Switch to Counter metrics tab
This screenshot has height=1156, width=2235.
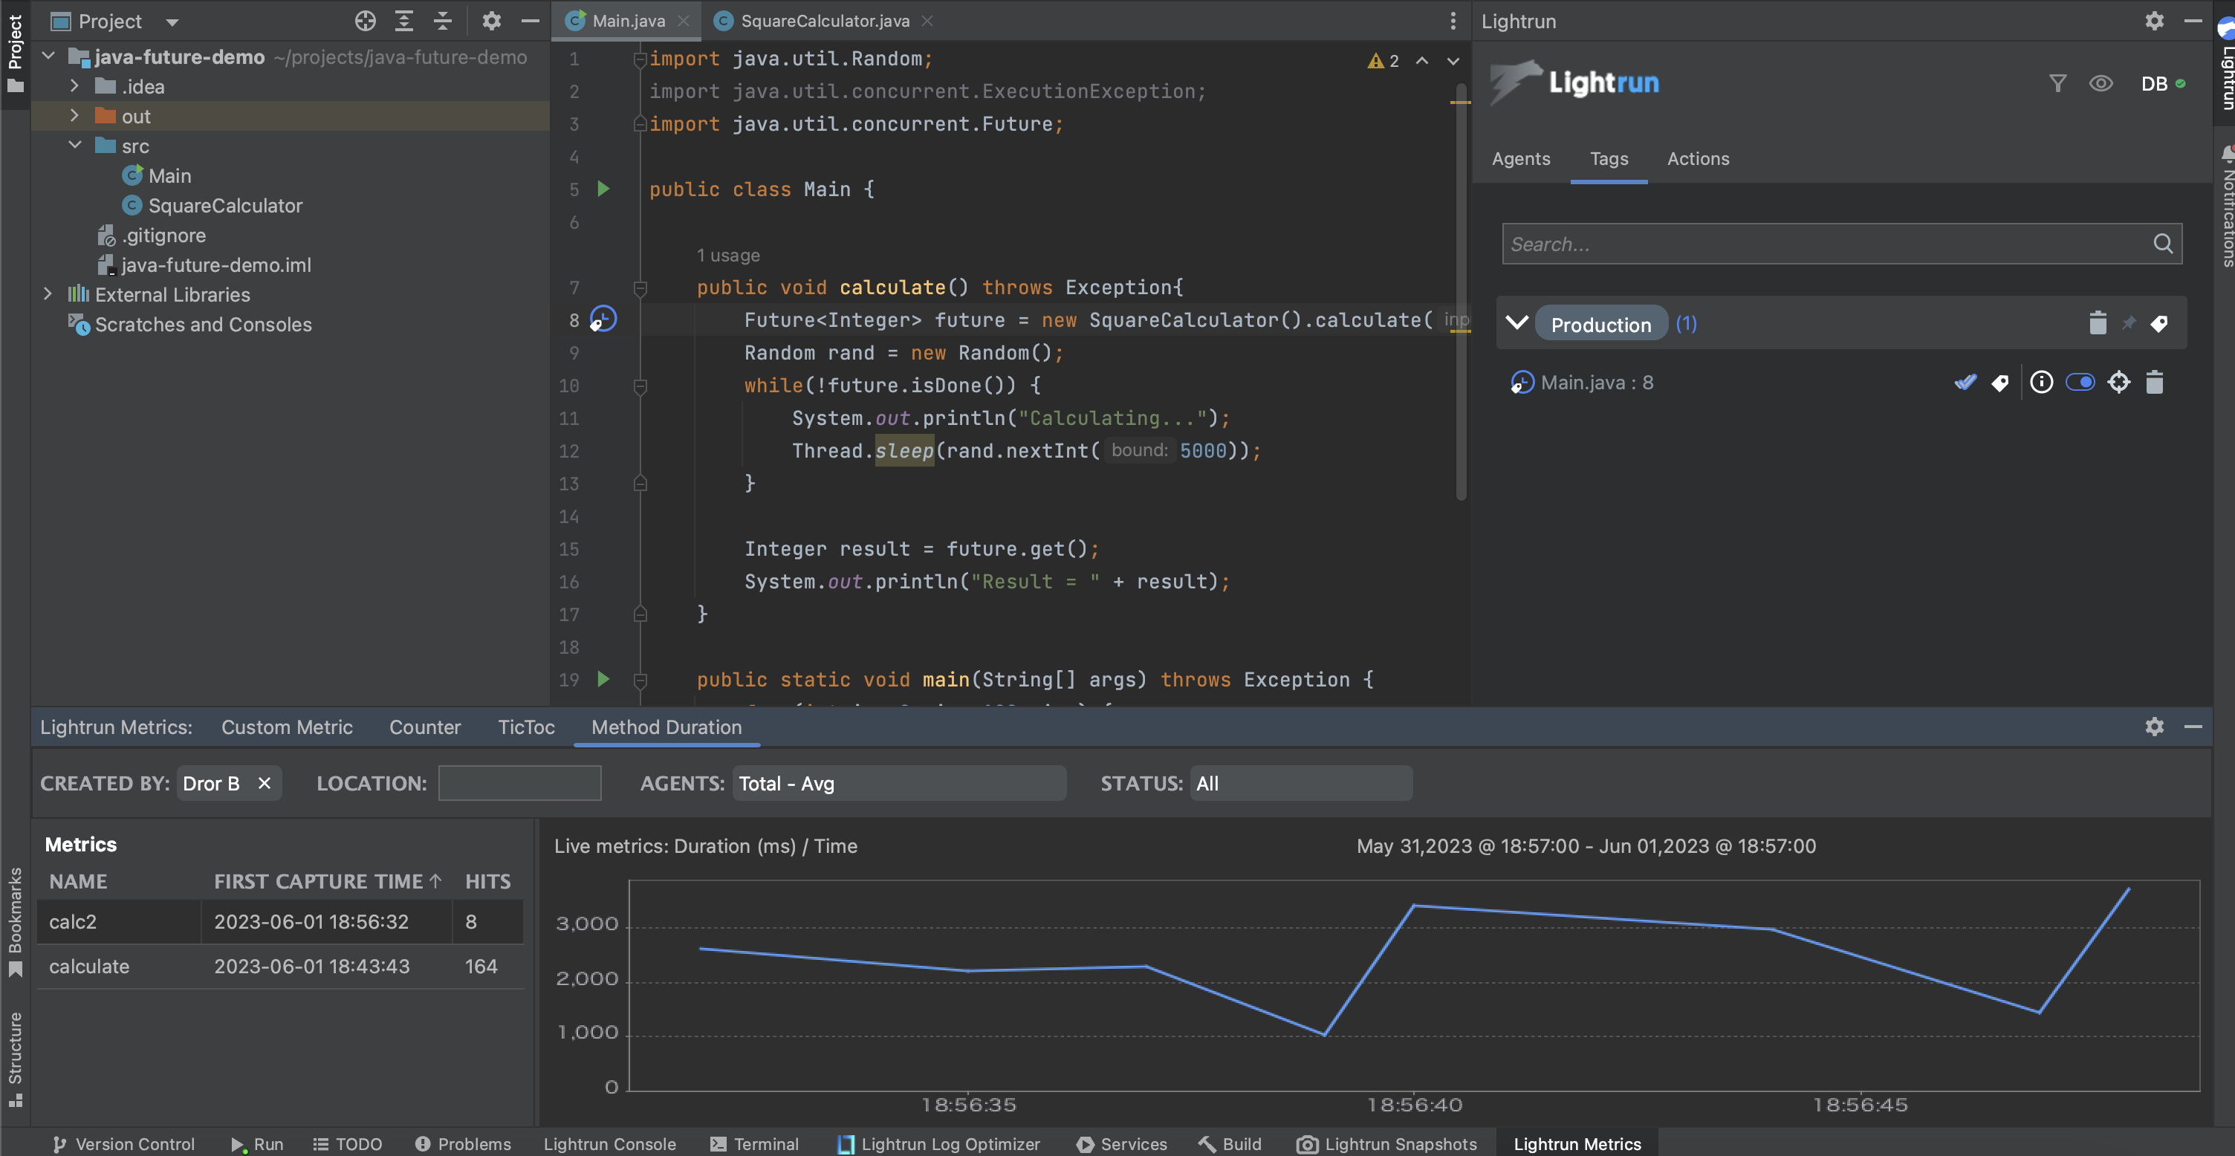pyautogui.click(x=424, y=727)
